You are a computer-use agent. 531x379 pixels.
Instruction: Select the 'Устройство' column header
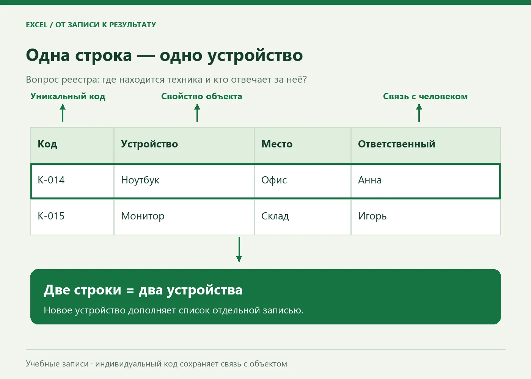184,145
